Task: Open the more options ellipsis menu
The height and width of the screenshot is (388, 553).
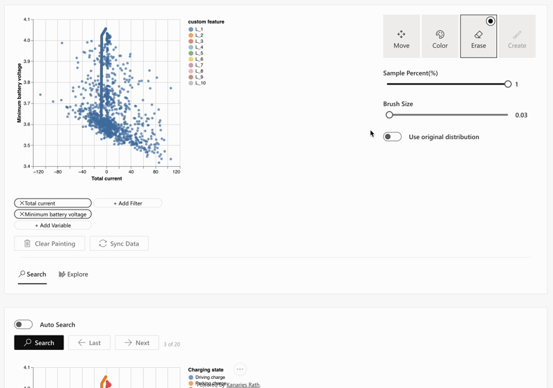Action: click(x=240, y=369)
